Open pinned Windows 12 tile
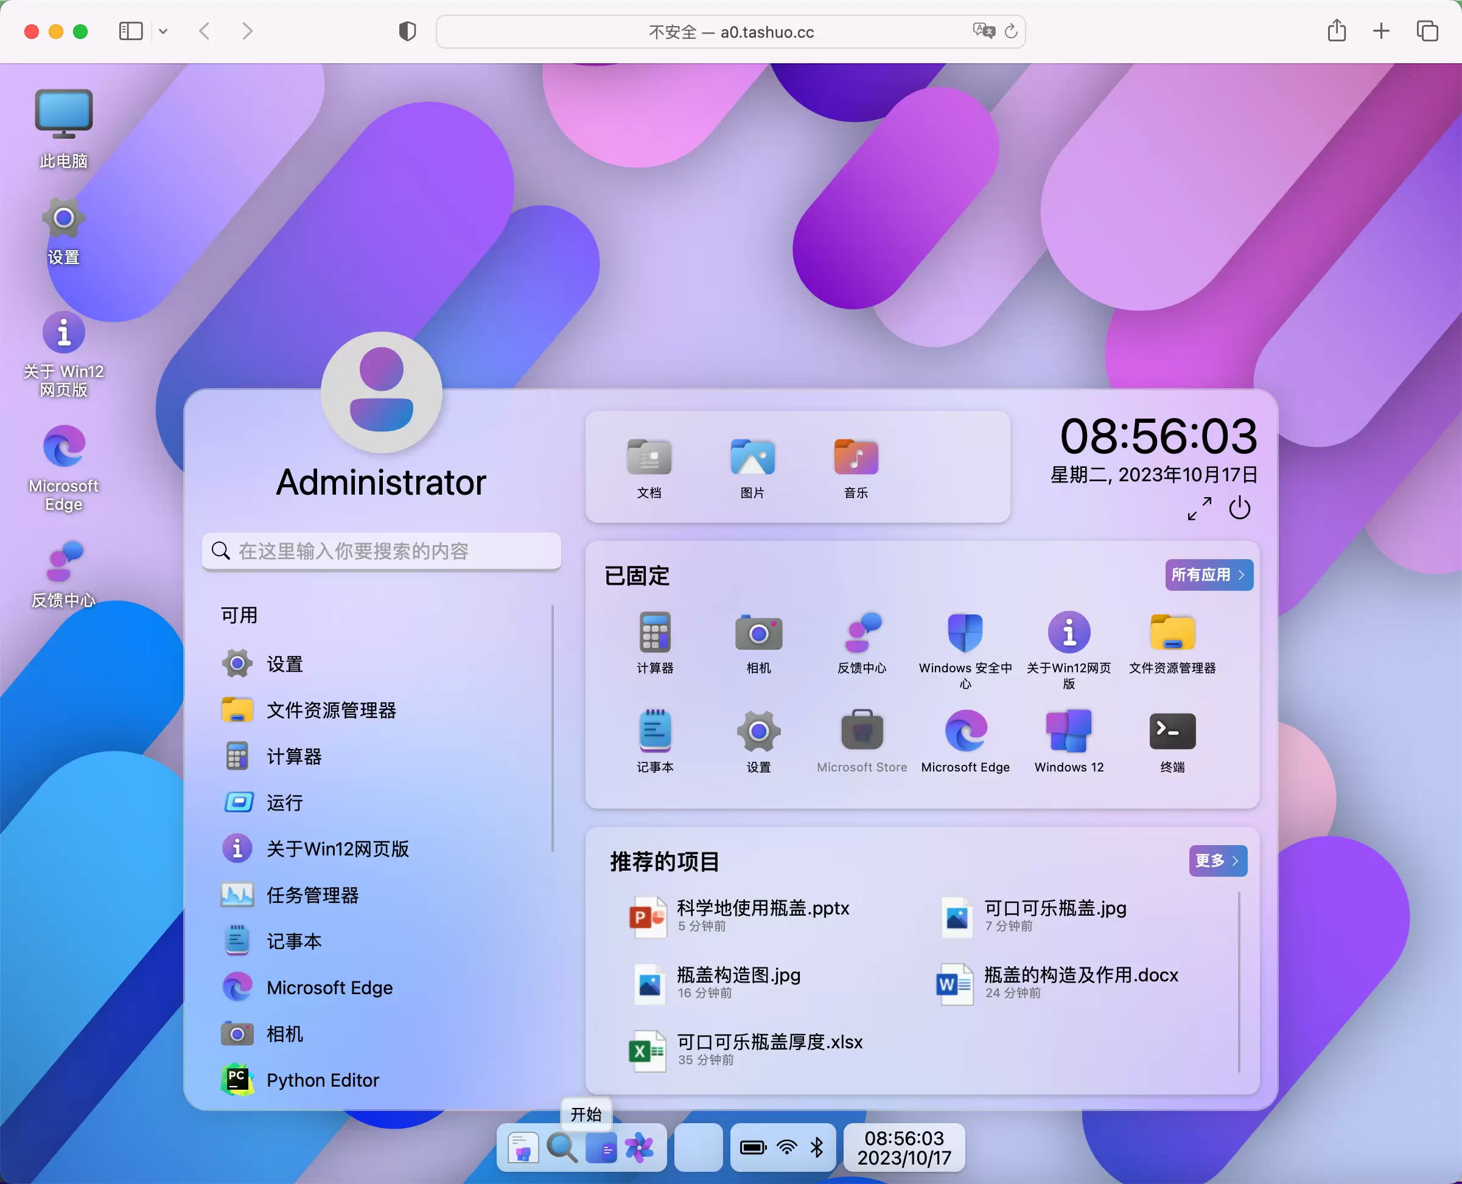Viewport: 1462px width, 1184px height. 1069,741
